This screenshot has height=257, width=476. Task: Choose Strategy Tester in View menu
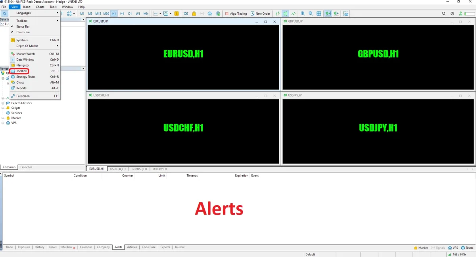(35, 77)
